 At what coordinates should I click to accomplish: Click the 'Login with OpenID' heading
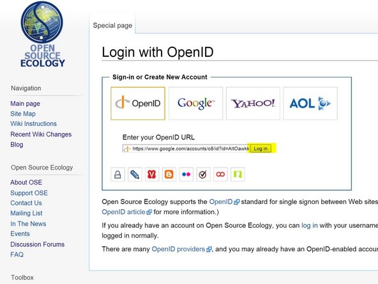pyautogui.click(x=158, y=52)
